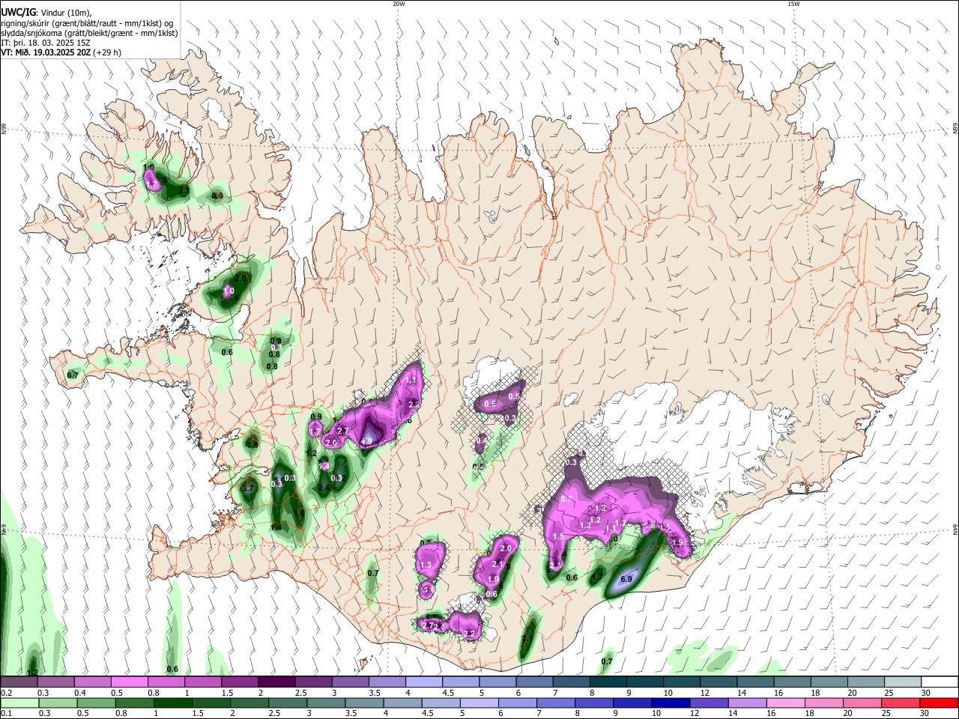
Task: Pick the pale blue 4 swatch in upper legend
Action: click(x=424, y=682)
